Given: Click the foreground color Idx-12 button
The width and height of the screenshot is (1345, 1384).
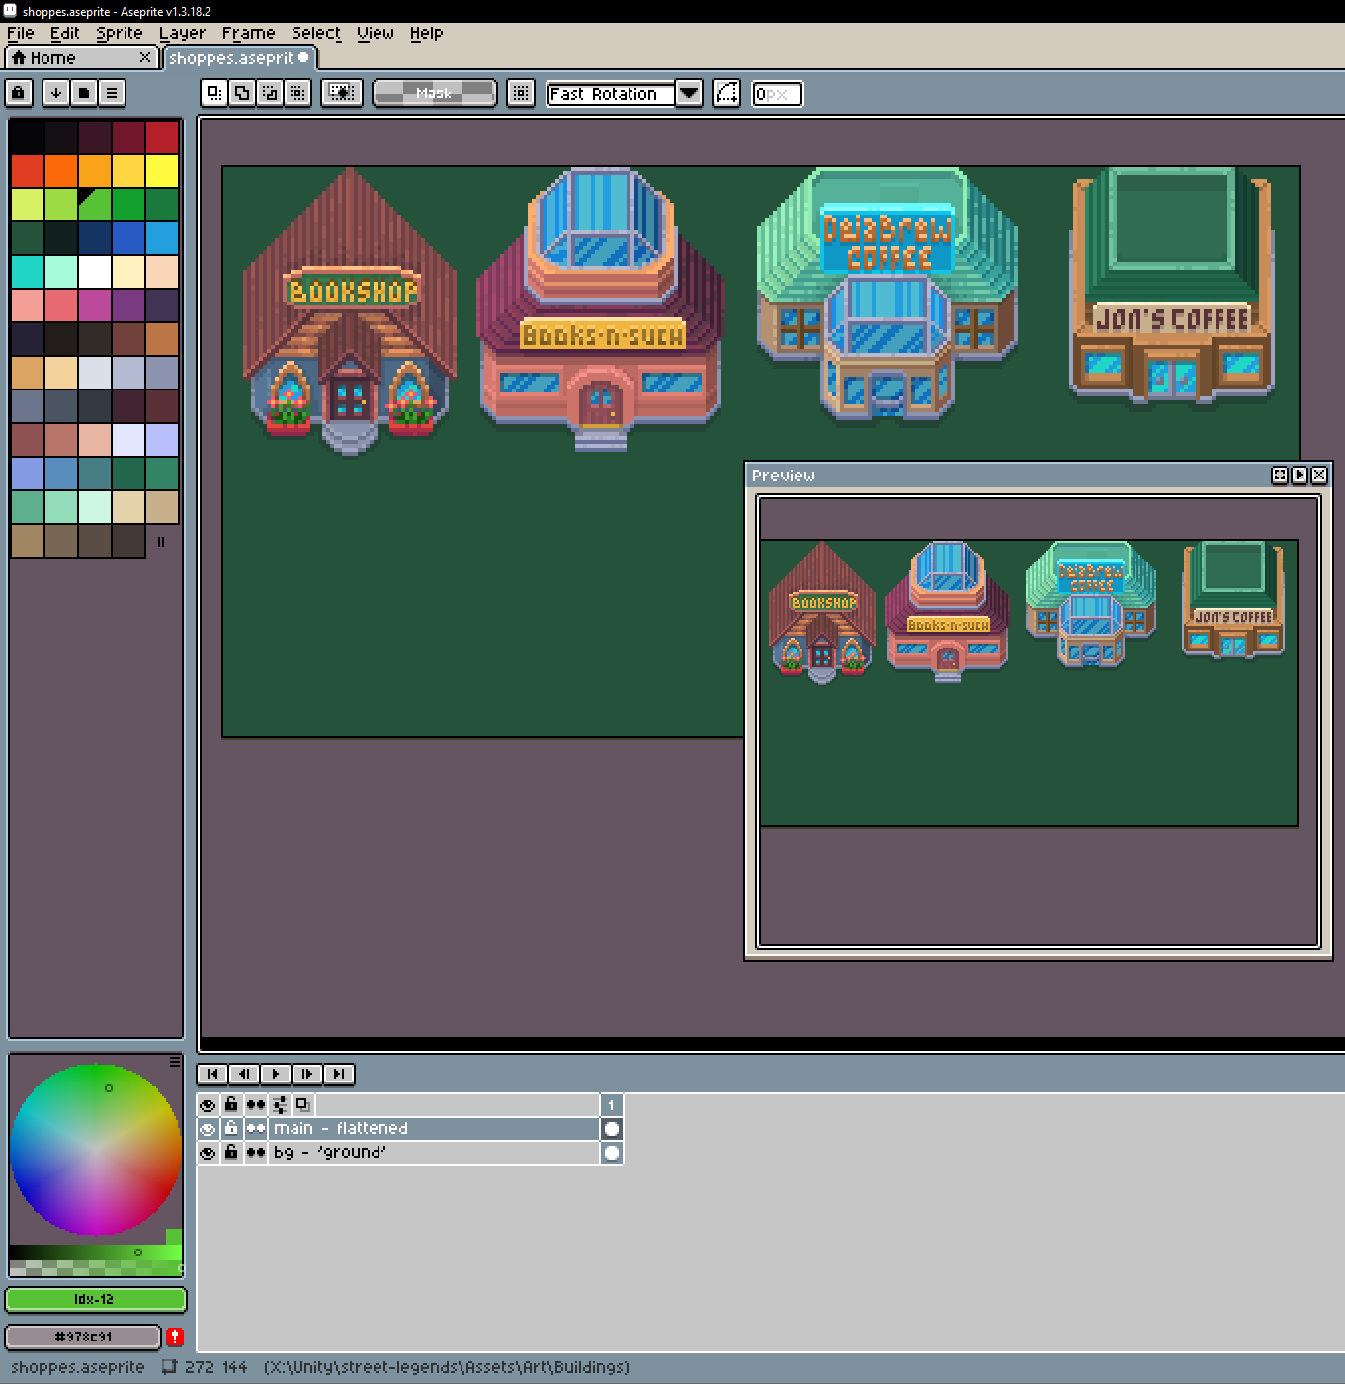Looking at the screenshot, I should point(96,1299).
